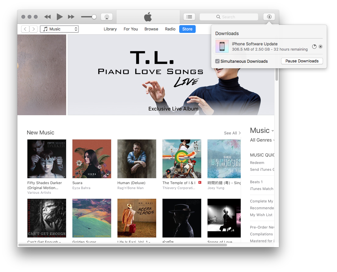Open Human (Deluxe) album artwork
The image size is (337, 272).
[x=137, y=159]
